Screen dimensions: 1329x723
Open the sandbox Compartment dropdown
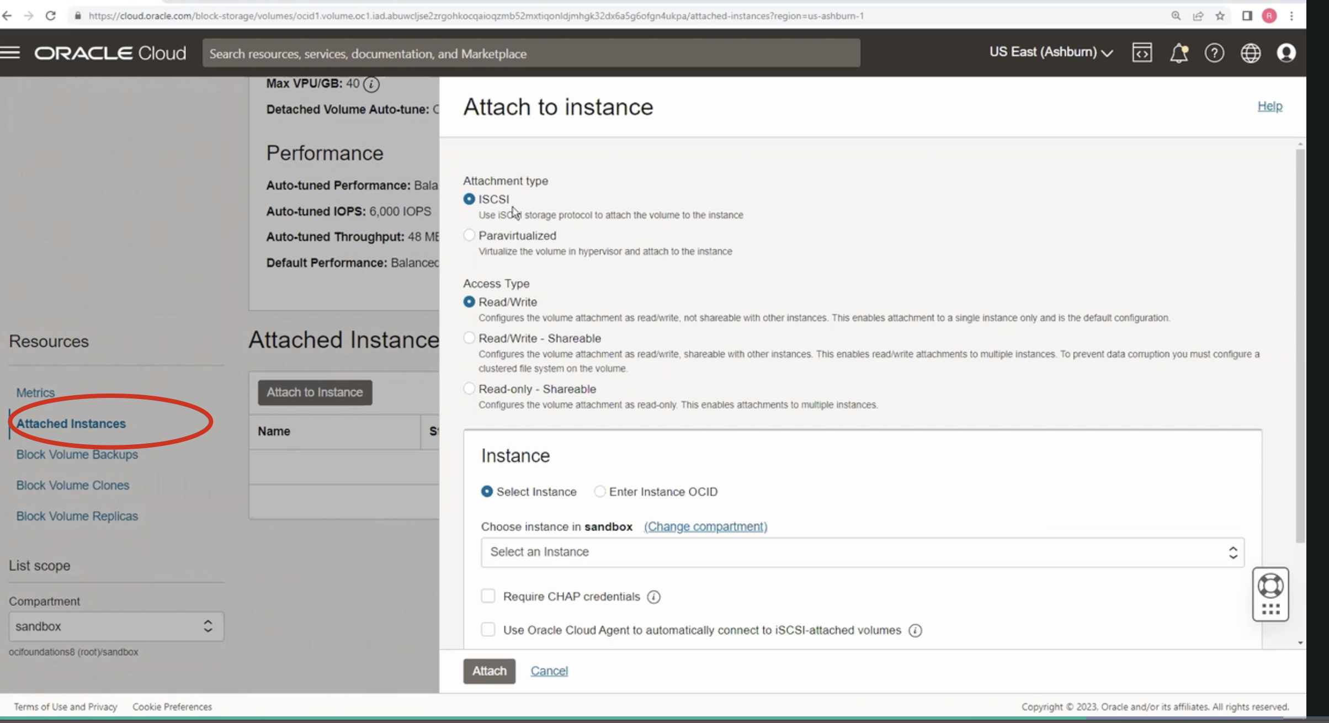tap(116, 626)
